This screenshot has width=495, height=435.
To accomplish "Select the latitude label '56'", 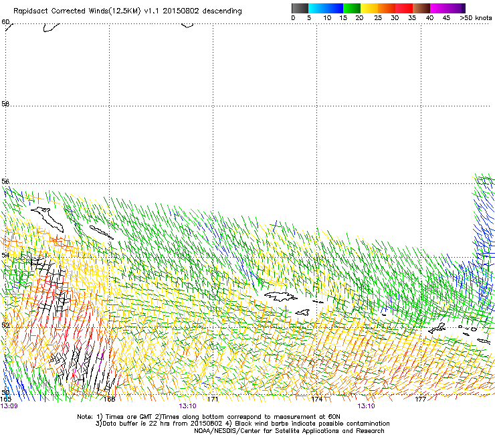I will (5, 181).
